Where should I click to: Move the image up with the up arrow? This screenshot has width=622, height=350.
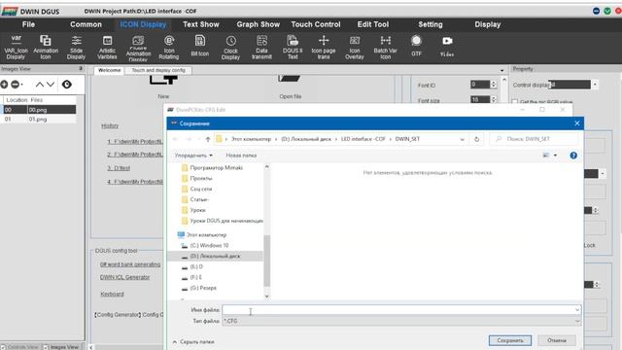click(40, 85)
